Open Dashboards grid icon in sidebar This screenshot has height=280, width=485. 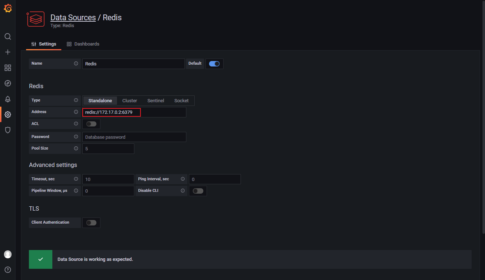(x=8, y=68)
